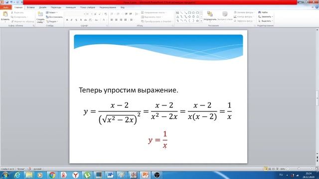Toggle underline formatting in Шрифт group

point(76,20)
